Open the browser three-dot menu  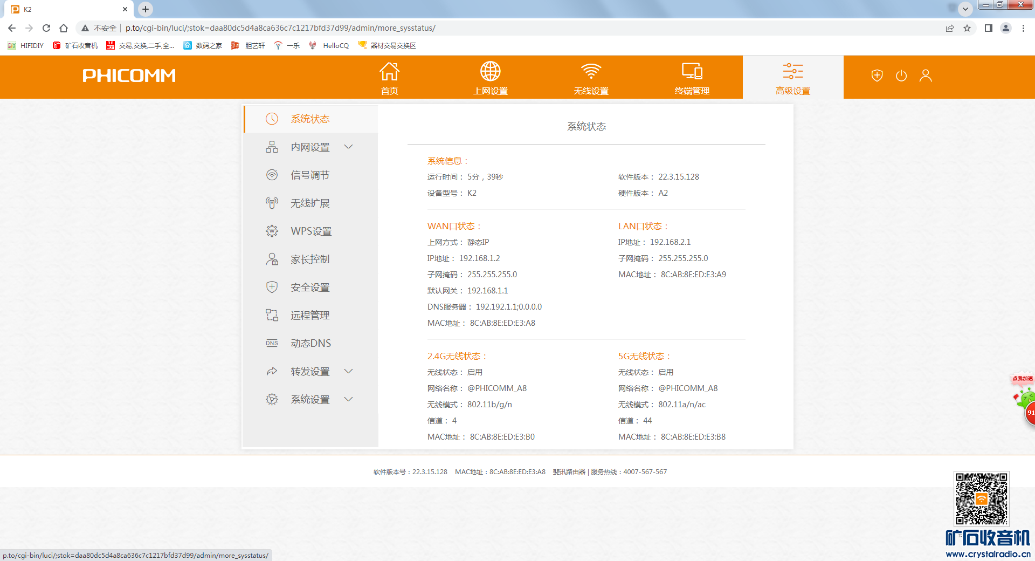coord(1023,28)
